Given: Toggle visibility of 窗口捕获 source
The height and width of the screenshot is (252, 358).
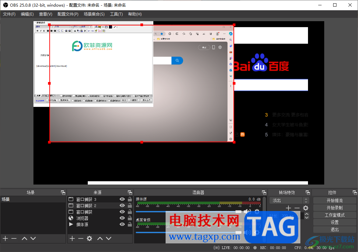Looking at the screenshot, I should (122, 212).
